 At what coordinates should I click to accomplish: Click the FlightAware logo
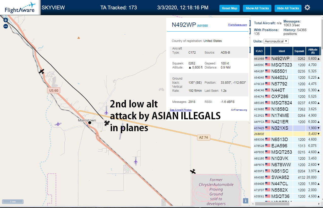pyautogui.click(x=20, y=8)
